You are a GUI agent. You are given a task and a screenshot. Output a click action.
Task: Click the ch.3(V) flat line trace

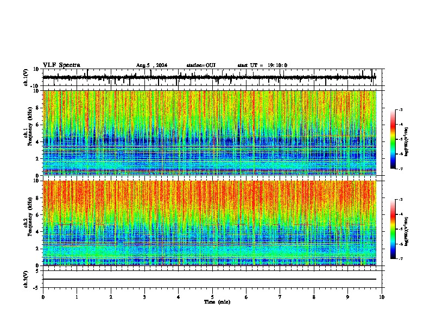point(210,279)
